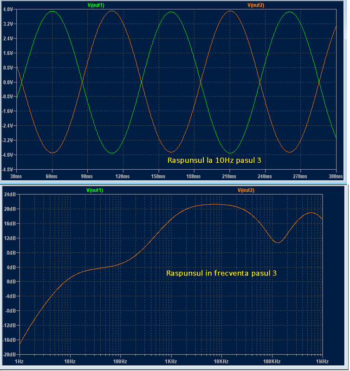Click the 60ms time axis label
350x371 pixels.
52,177
